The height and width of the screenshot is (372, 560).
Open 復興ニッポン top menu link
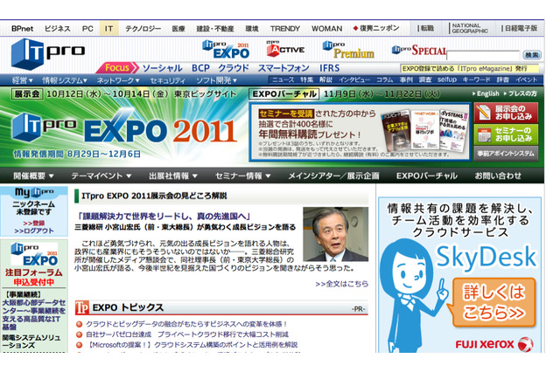click(376, 28)
